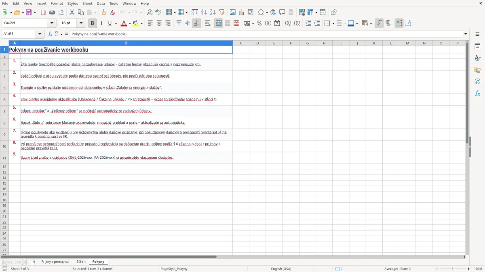Toggle Print Preview icon
The width and height of the screenshot is (485, 272).
[61, 12]
